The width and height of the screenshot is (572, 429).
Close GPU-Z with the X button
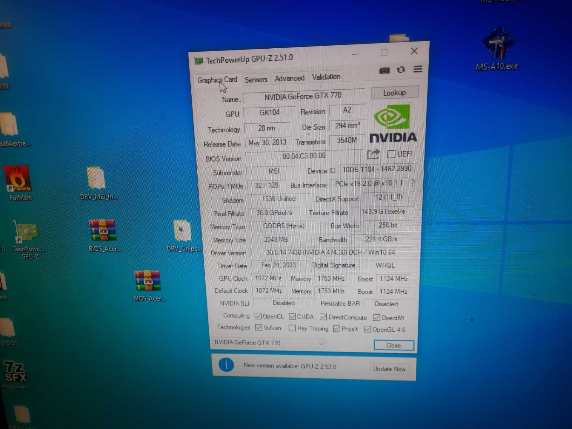coord(414,51)
